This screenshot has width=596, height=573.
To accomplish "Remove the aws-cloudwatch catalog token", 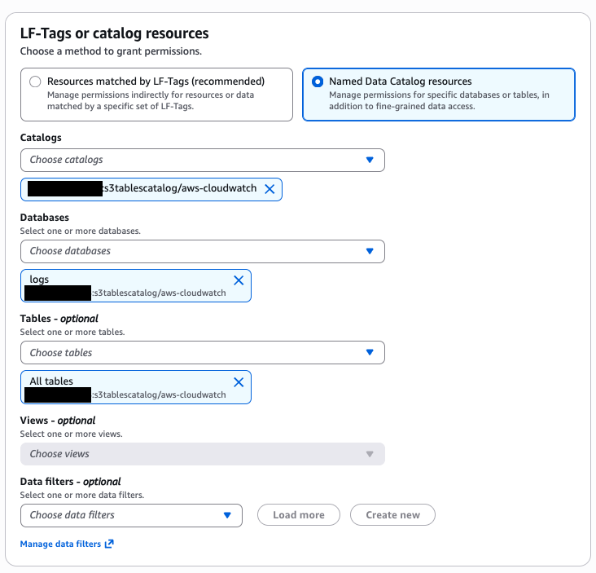I will [x=270, y=189].
